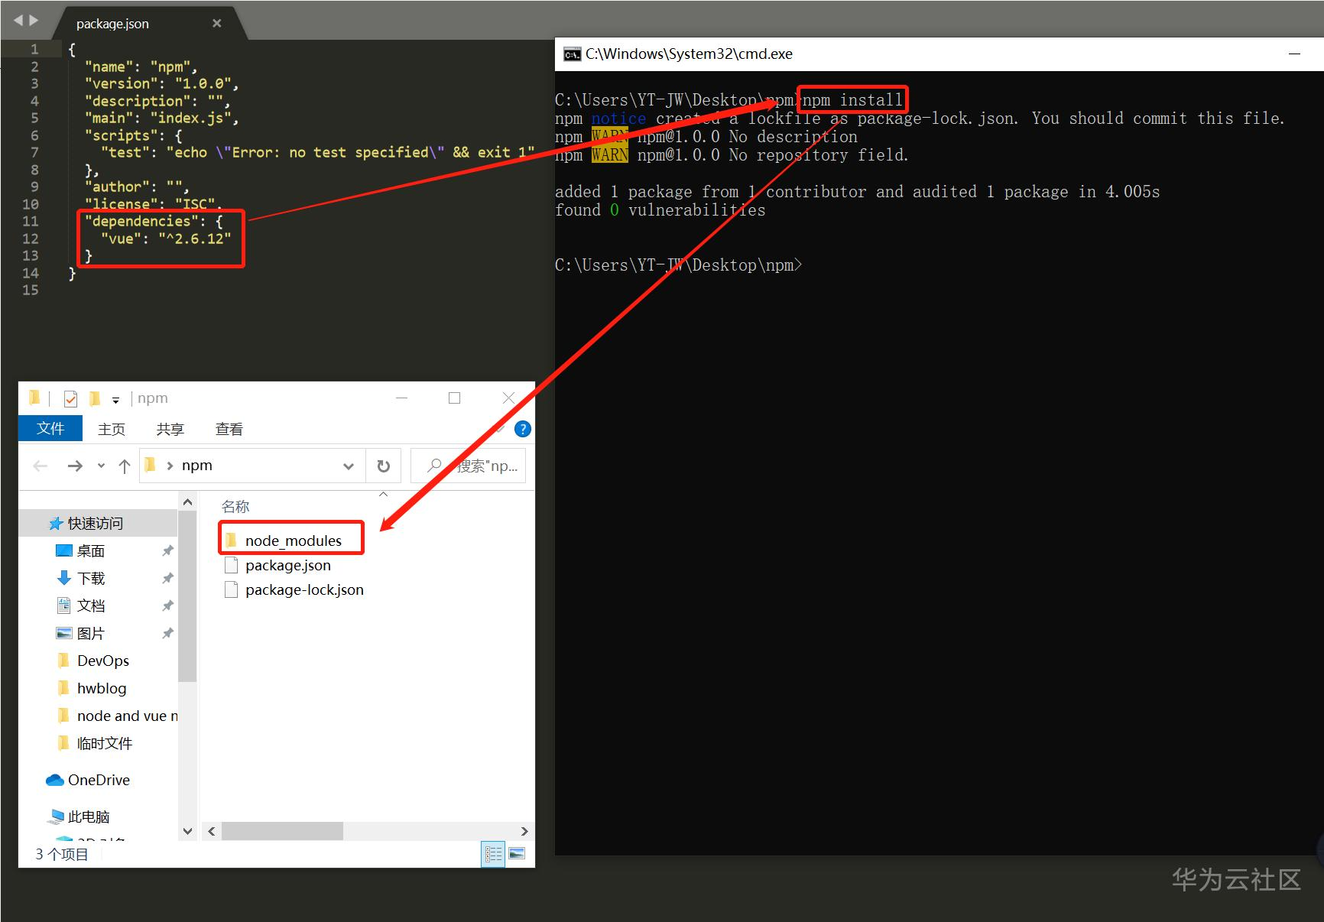This screenshot has height=922, width=1324.
Task: Open 桌面 in the navigation pane
Action: [90, 550]
